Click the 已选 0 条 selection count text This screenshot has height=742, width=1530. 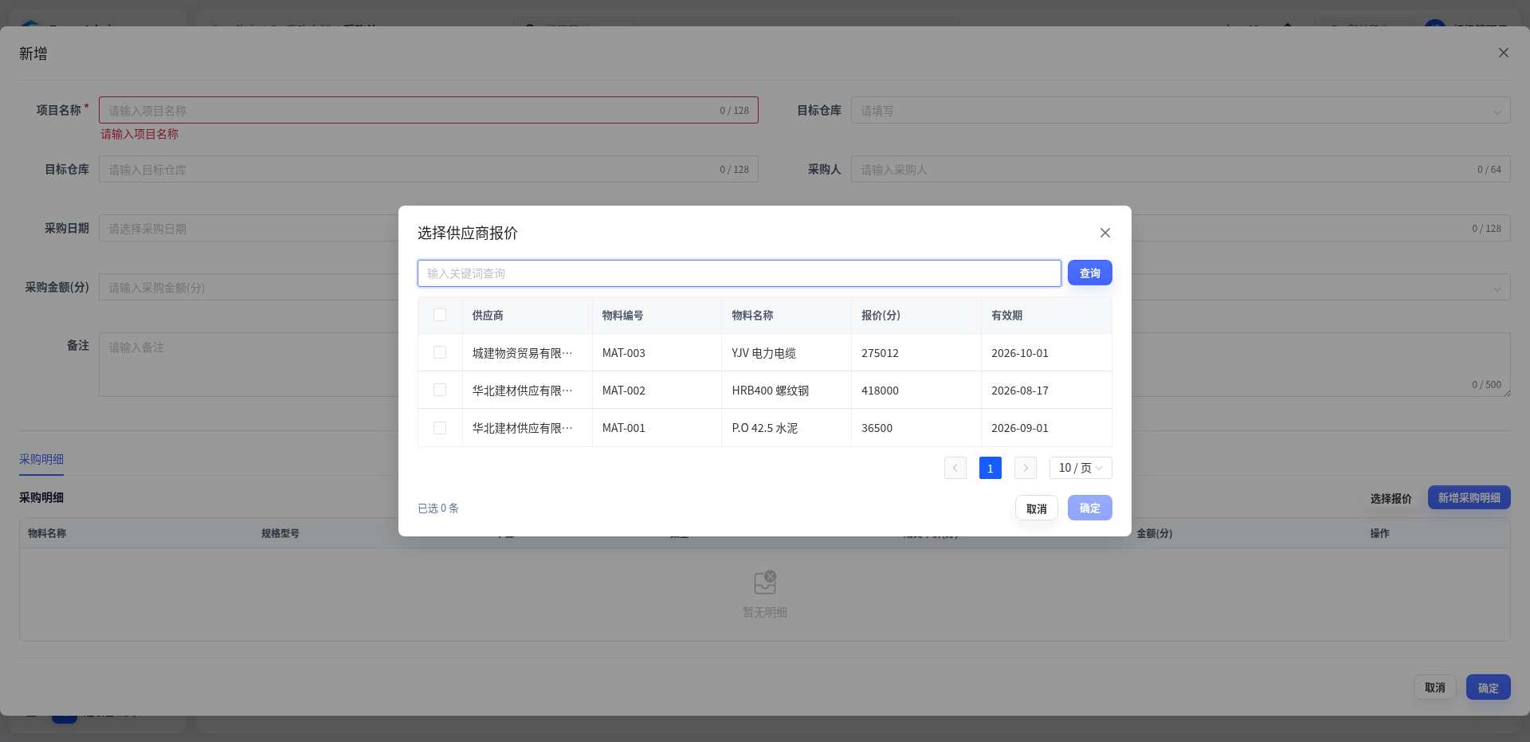click(x=438, y=508)
